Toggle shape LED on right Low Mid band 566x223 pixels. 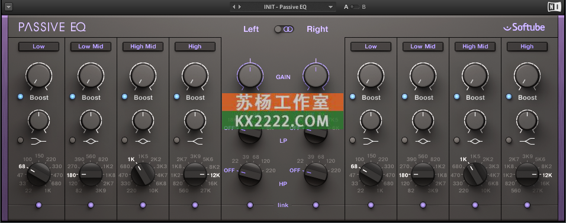[x=404, y=140]
